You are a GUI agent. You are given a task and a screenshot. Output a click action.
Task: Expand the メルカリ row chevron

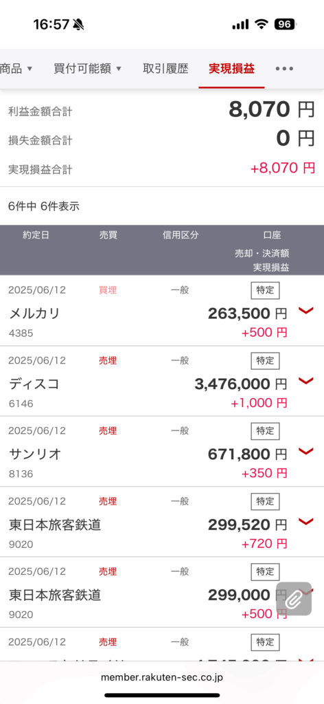click(306, 311)
